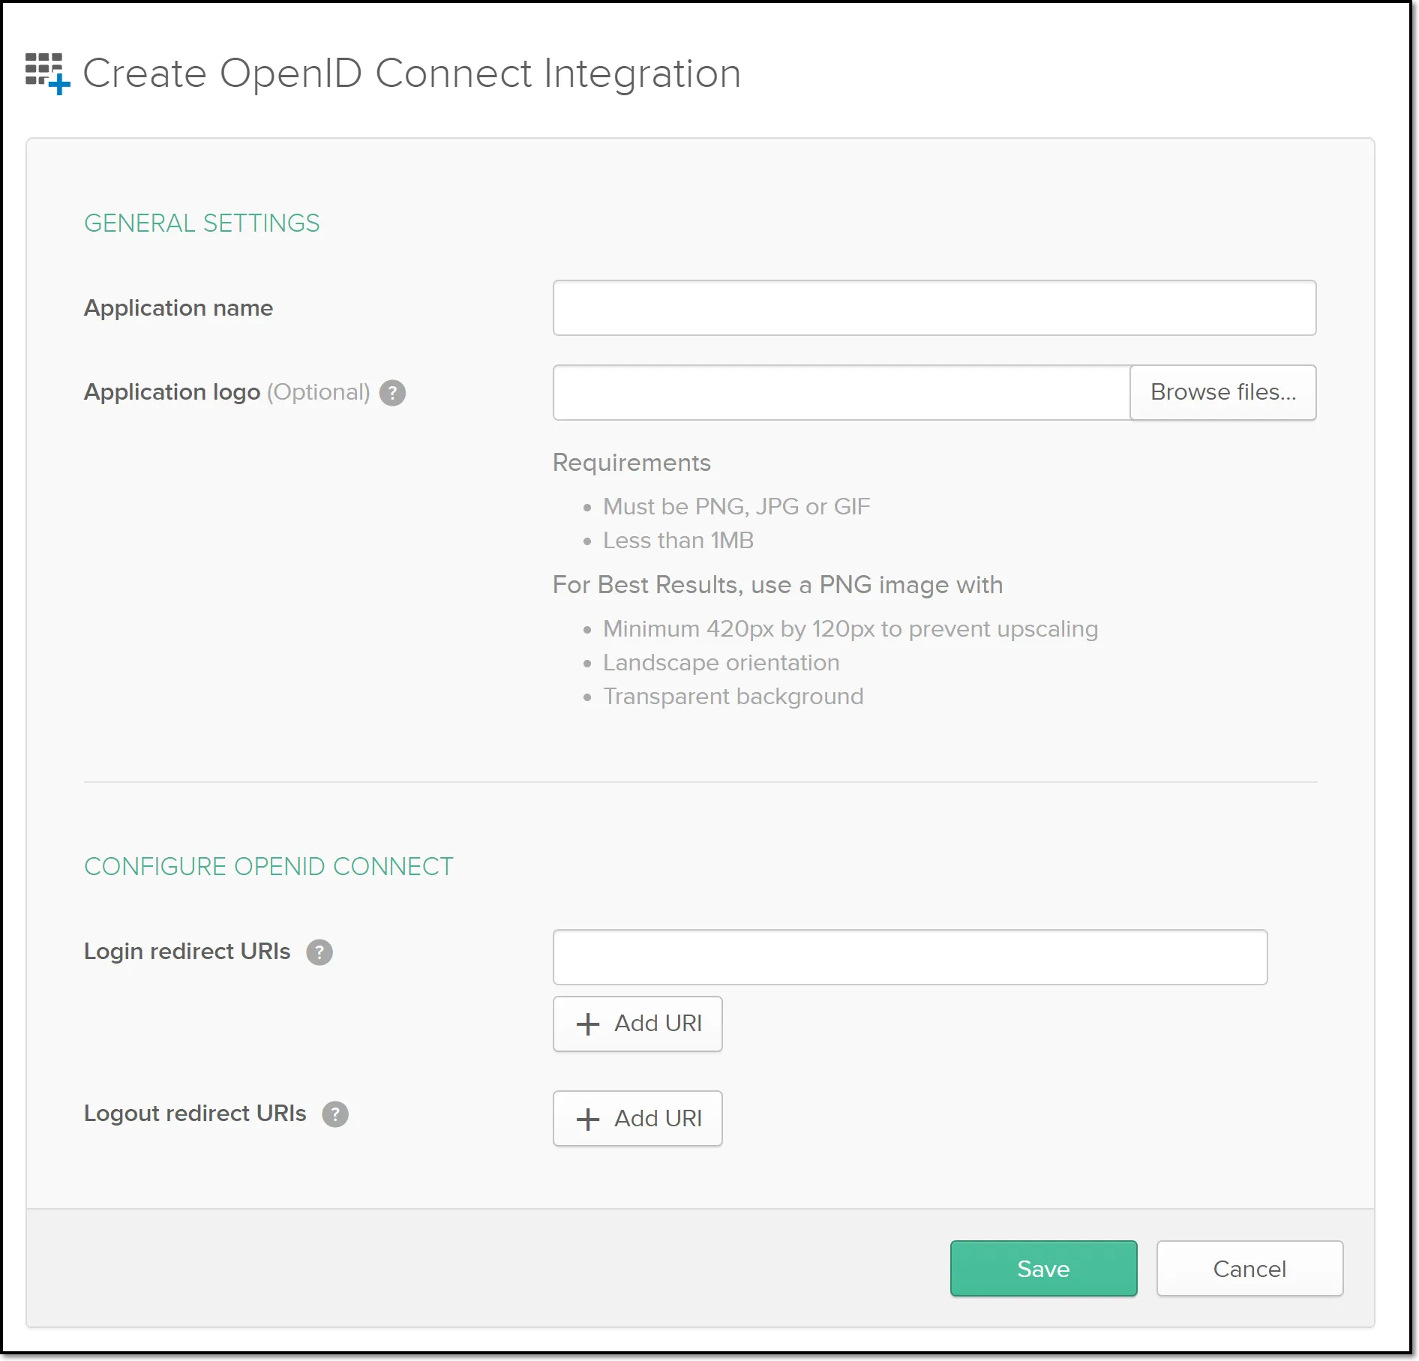Focus the Application name input field
The image size is (1419, 1361).
tap(934, 308)
